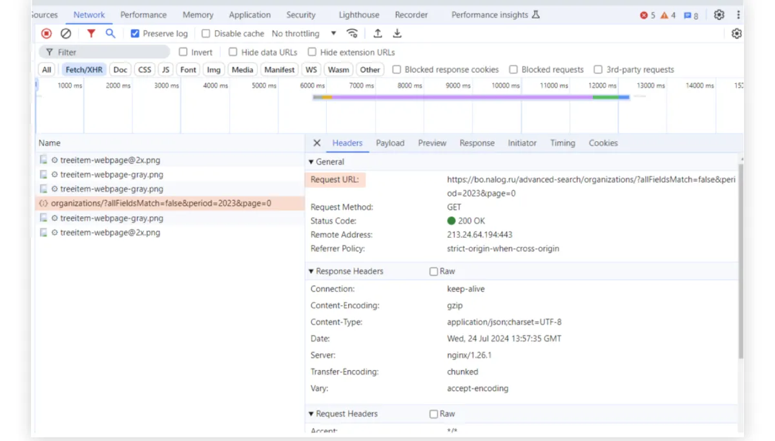Enable Disable cache checkbox
Image resolution: width=775 pixels, height=441 pixels.
[206, 34]
